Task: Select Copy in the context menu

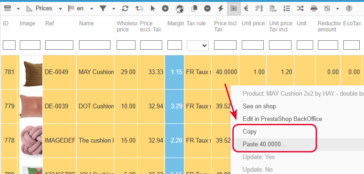Action: click(x=250, y=131)
